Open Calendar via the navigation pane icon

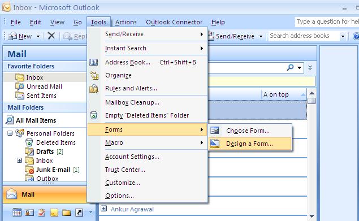(17, 213)
